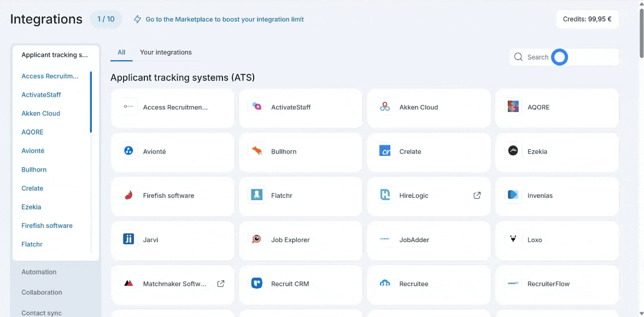Select Applicant tracking systems sidebar category
The image size is (644, 317).
click(x=55, y=55)
